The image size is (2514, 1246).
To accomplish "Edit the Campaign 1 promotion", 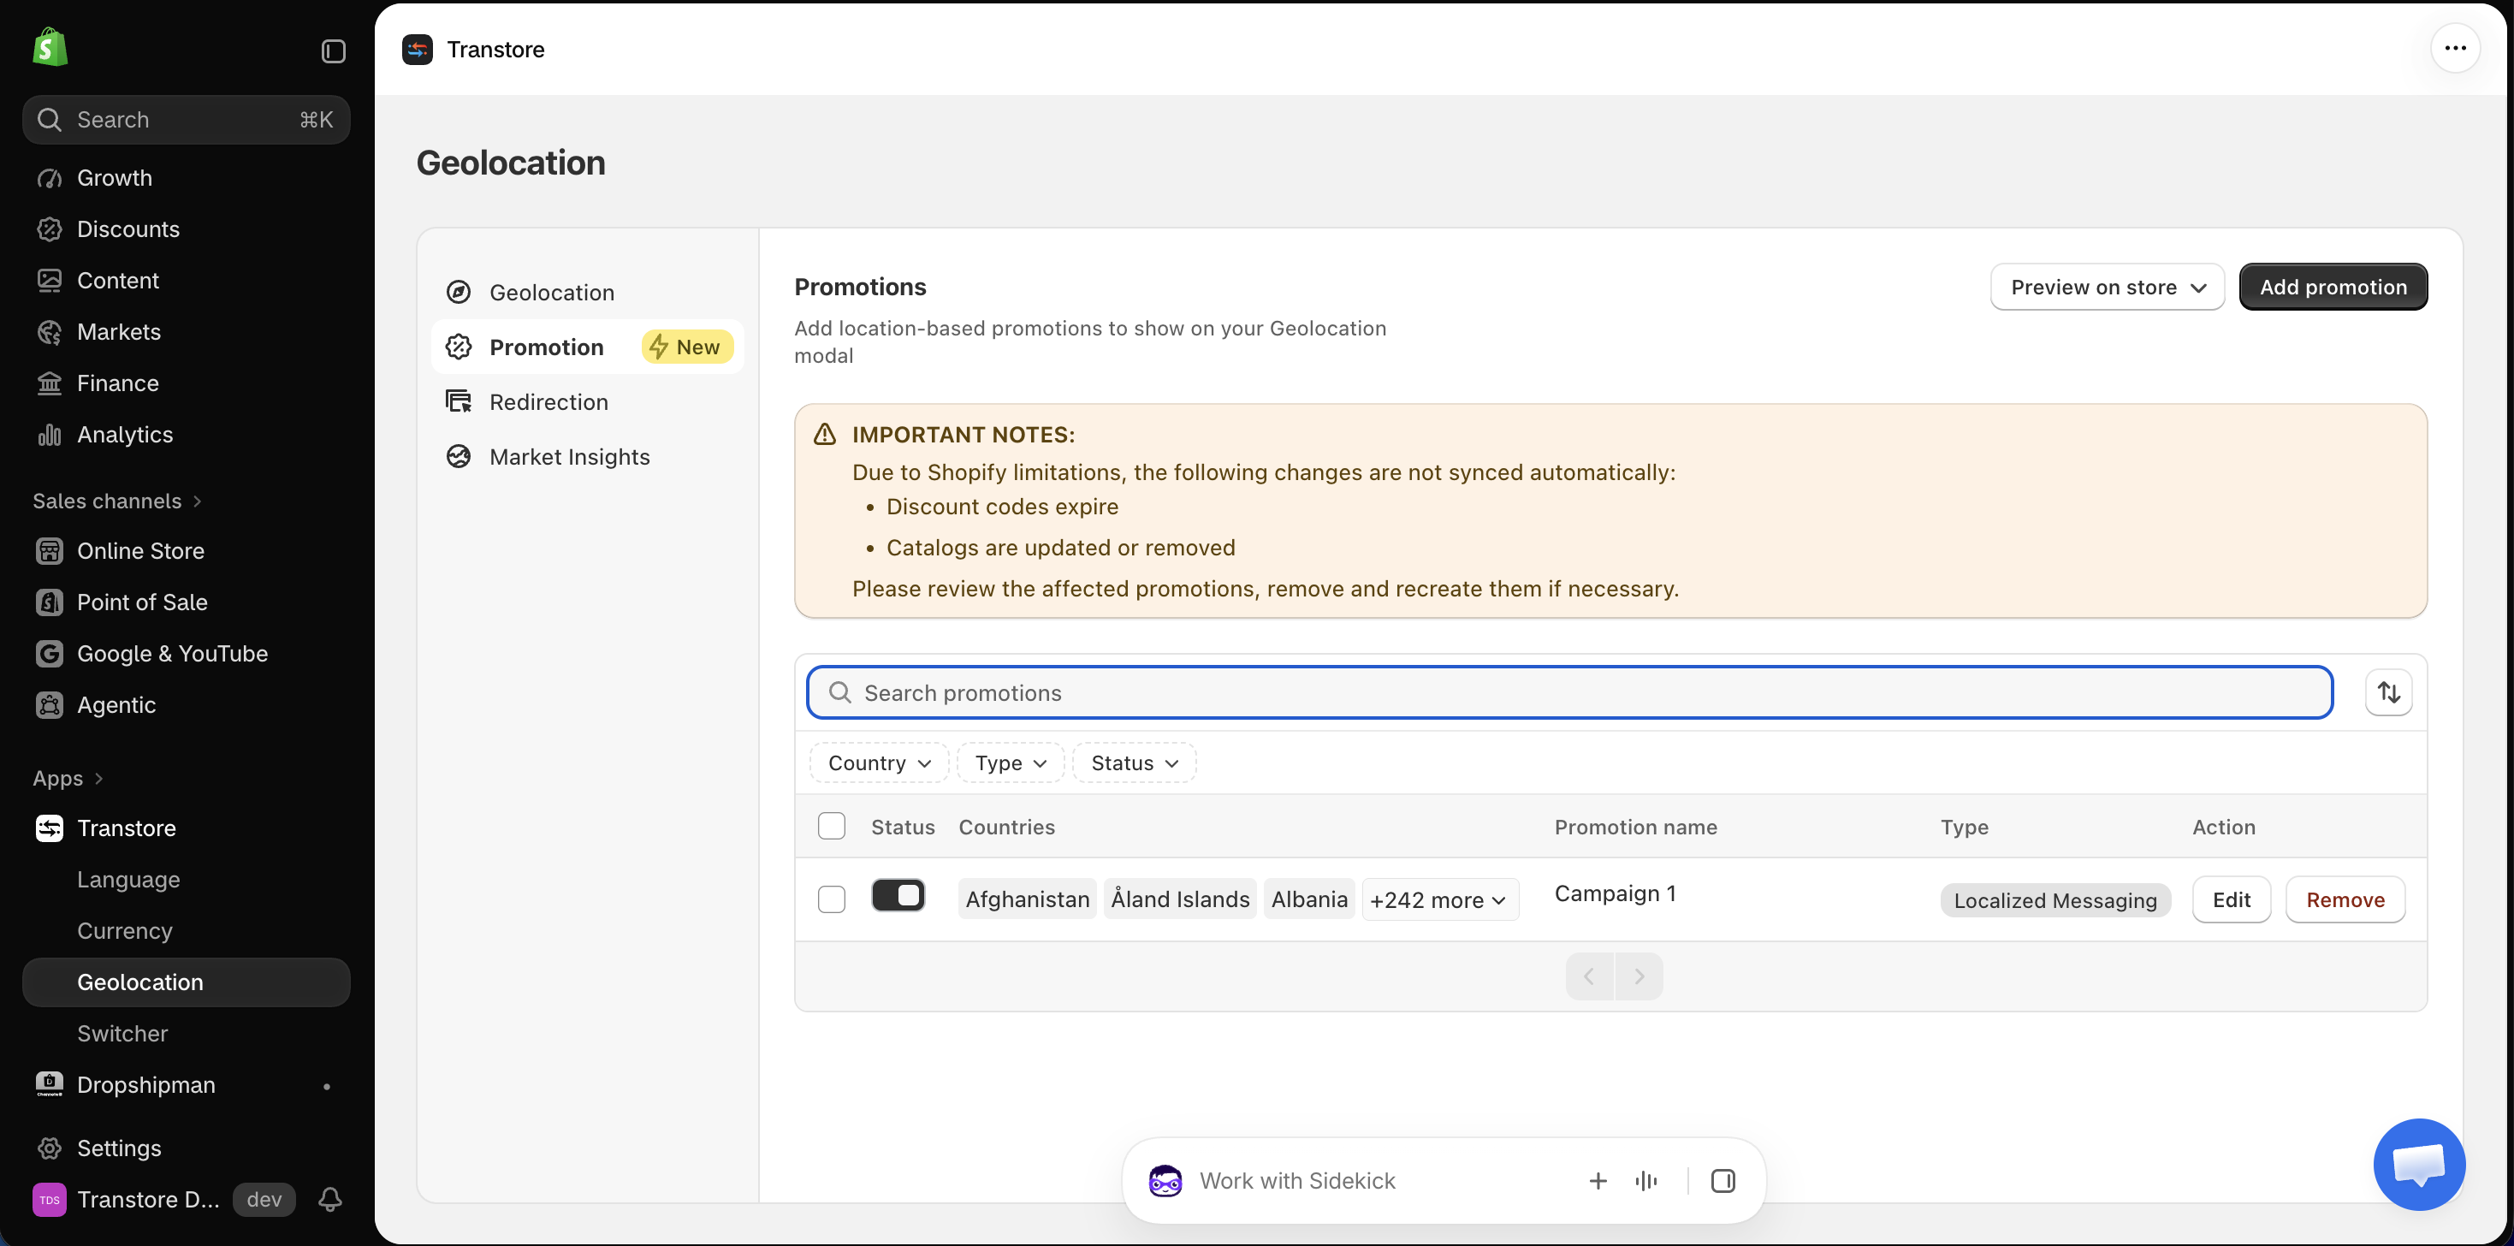I will pos(2231,899).
